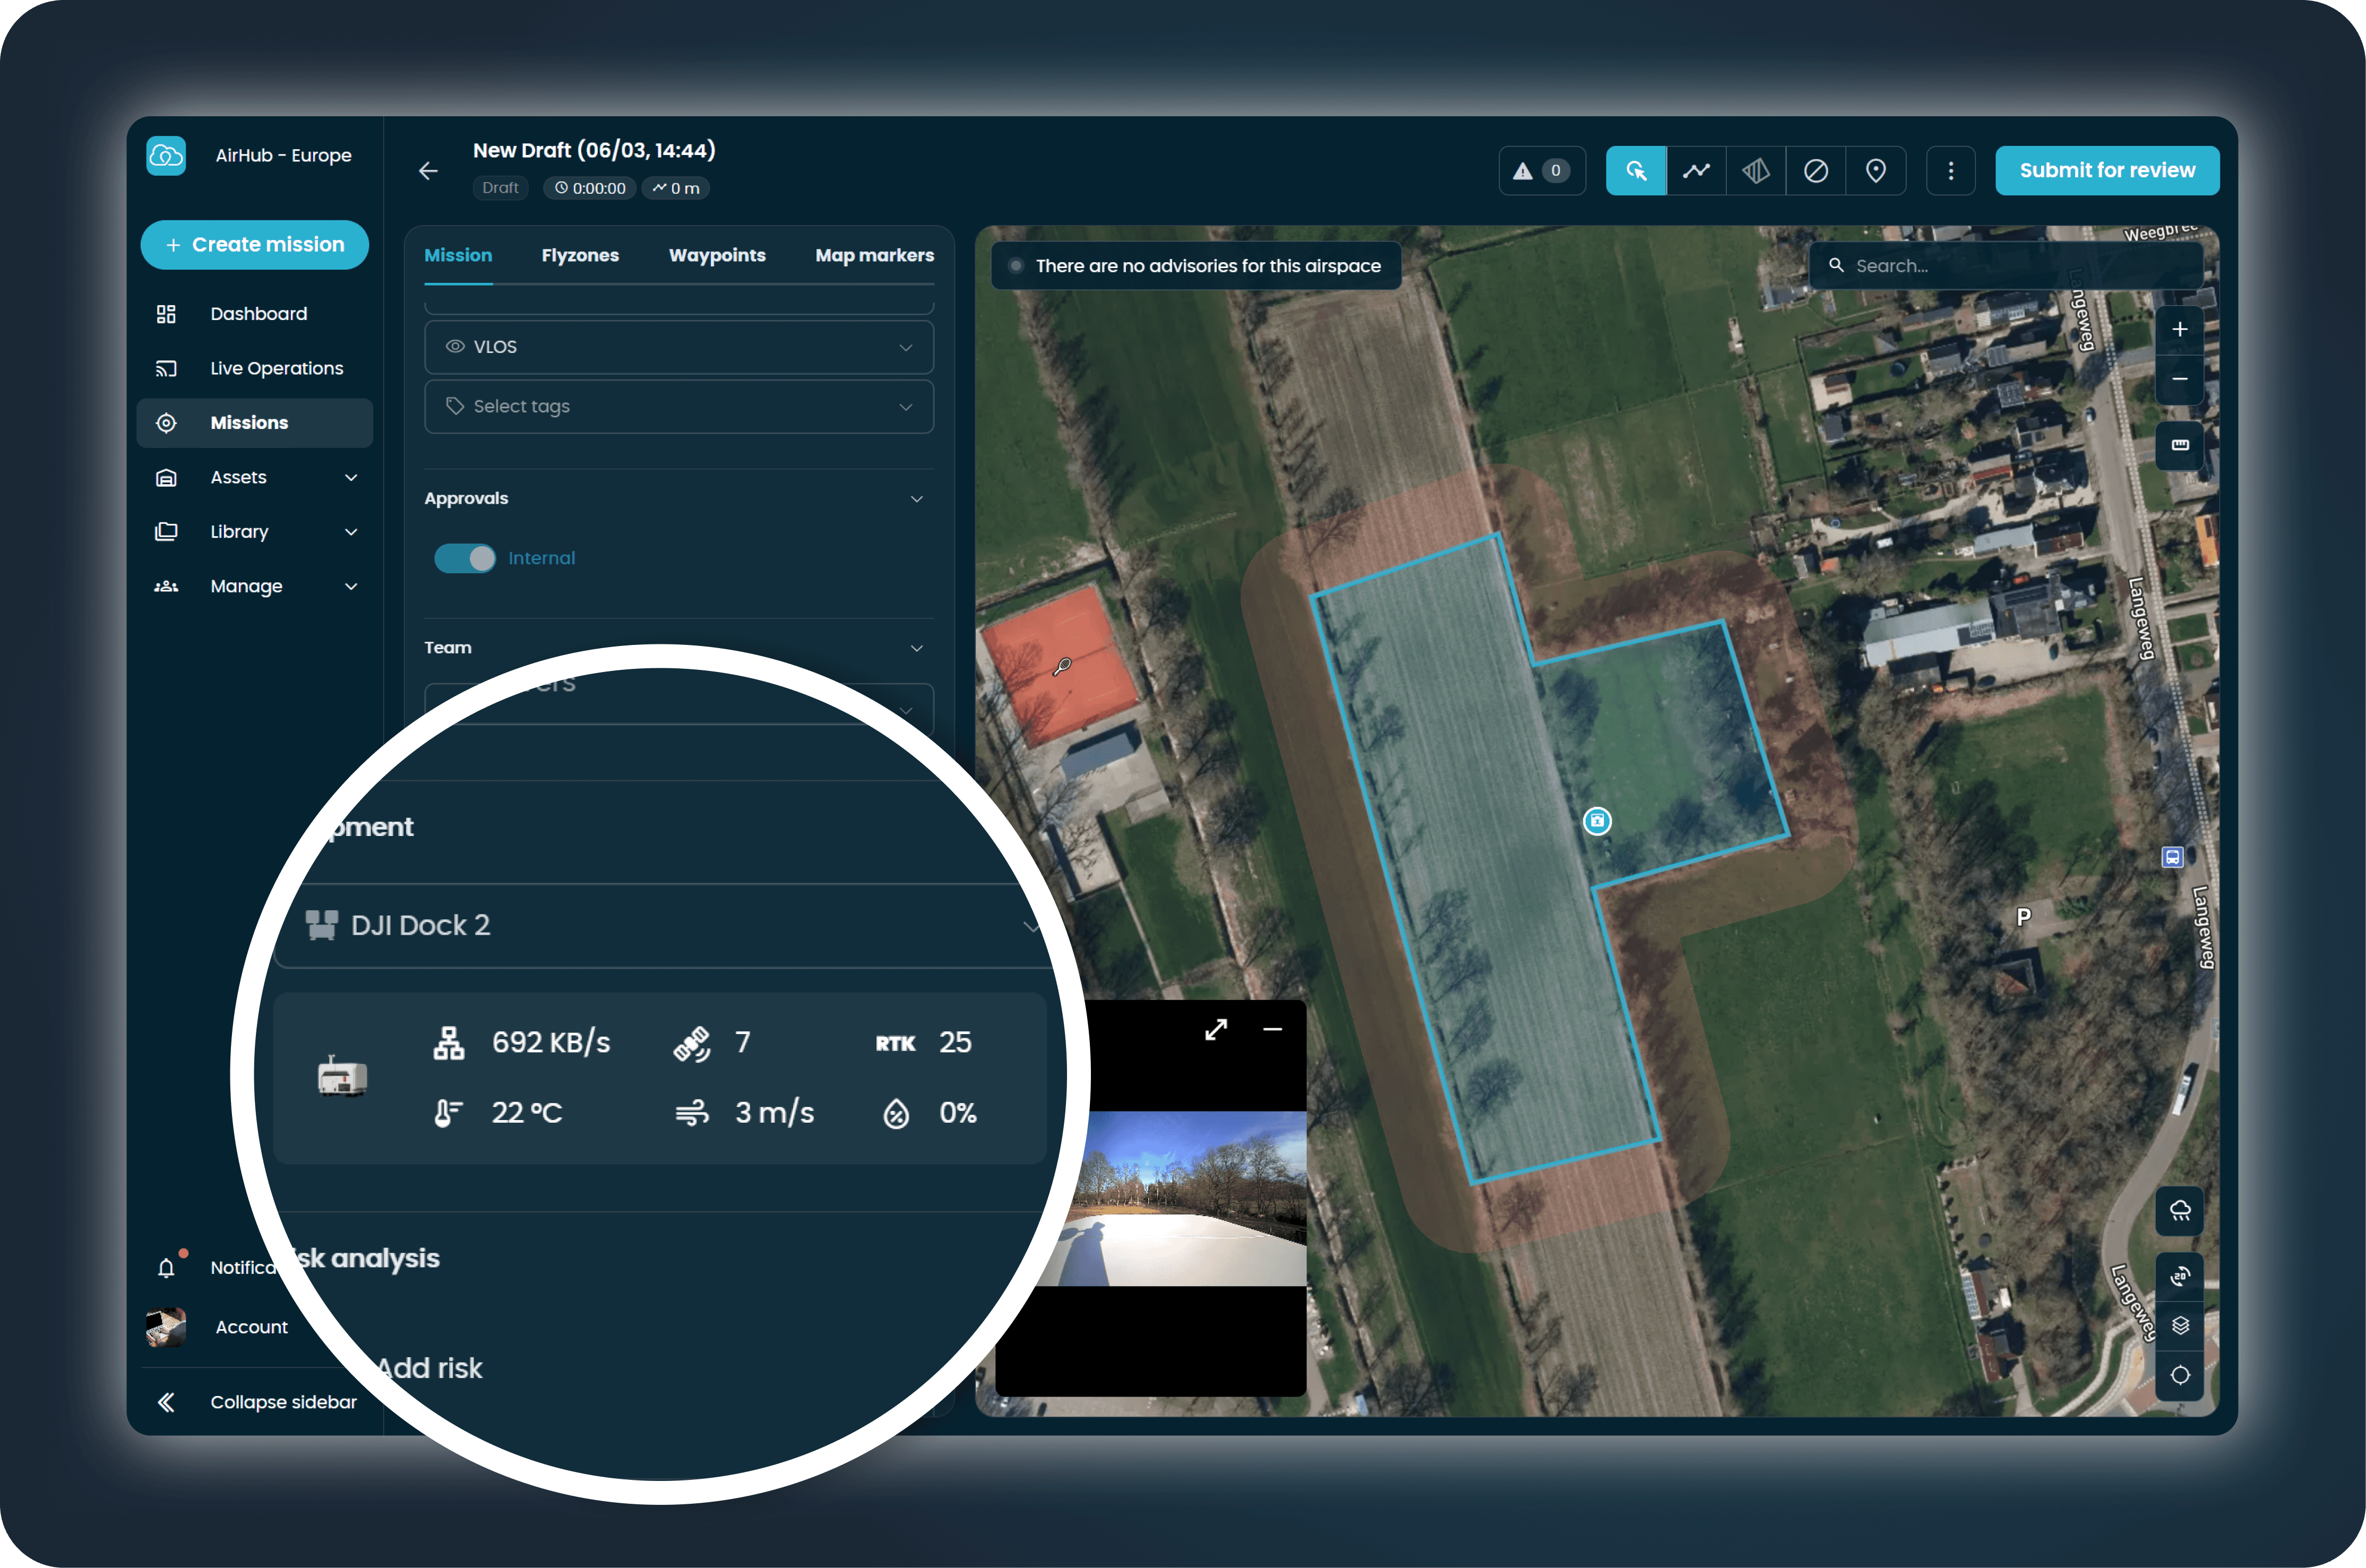Select the map marker pin tool
This screenshot has height=1568, width=2366.
(1876, 171)
